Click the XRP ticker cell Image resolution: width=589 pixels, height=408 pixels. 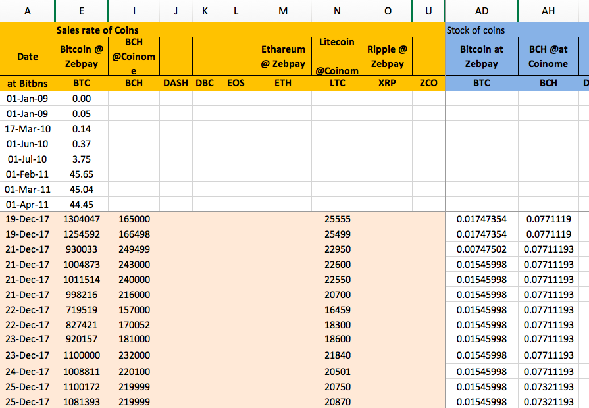click(x=388, y=83)
